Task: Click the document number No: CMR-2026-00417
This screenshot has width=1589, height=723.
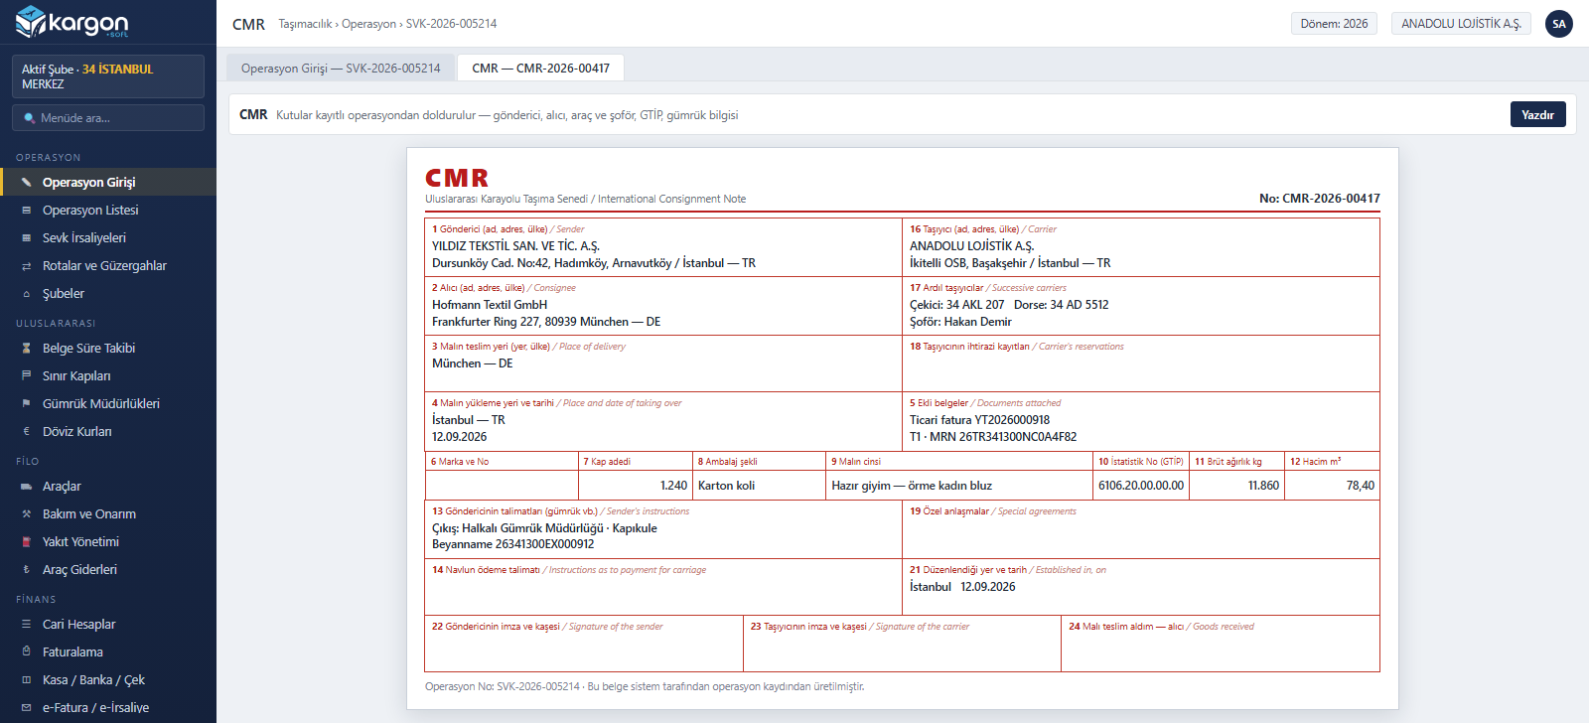Action: pyautogui.click(x=1320, y=199)
